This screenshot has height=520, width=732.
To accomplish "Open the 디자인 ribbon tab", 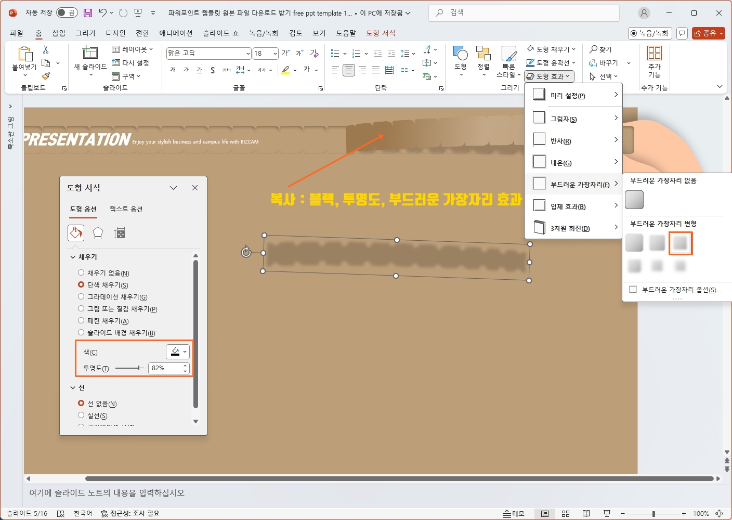I will pos(115,33).
